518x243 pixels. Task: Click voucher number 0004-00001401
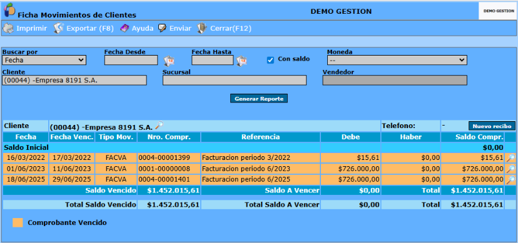pyautogui.click(x=165, y=180)
